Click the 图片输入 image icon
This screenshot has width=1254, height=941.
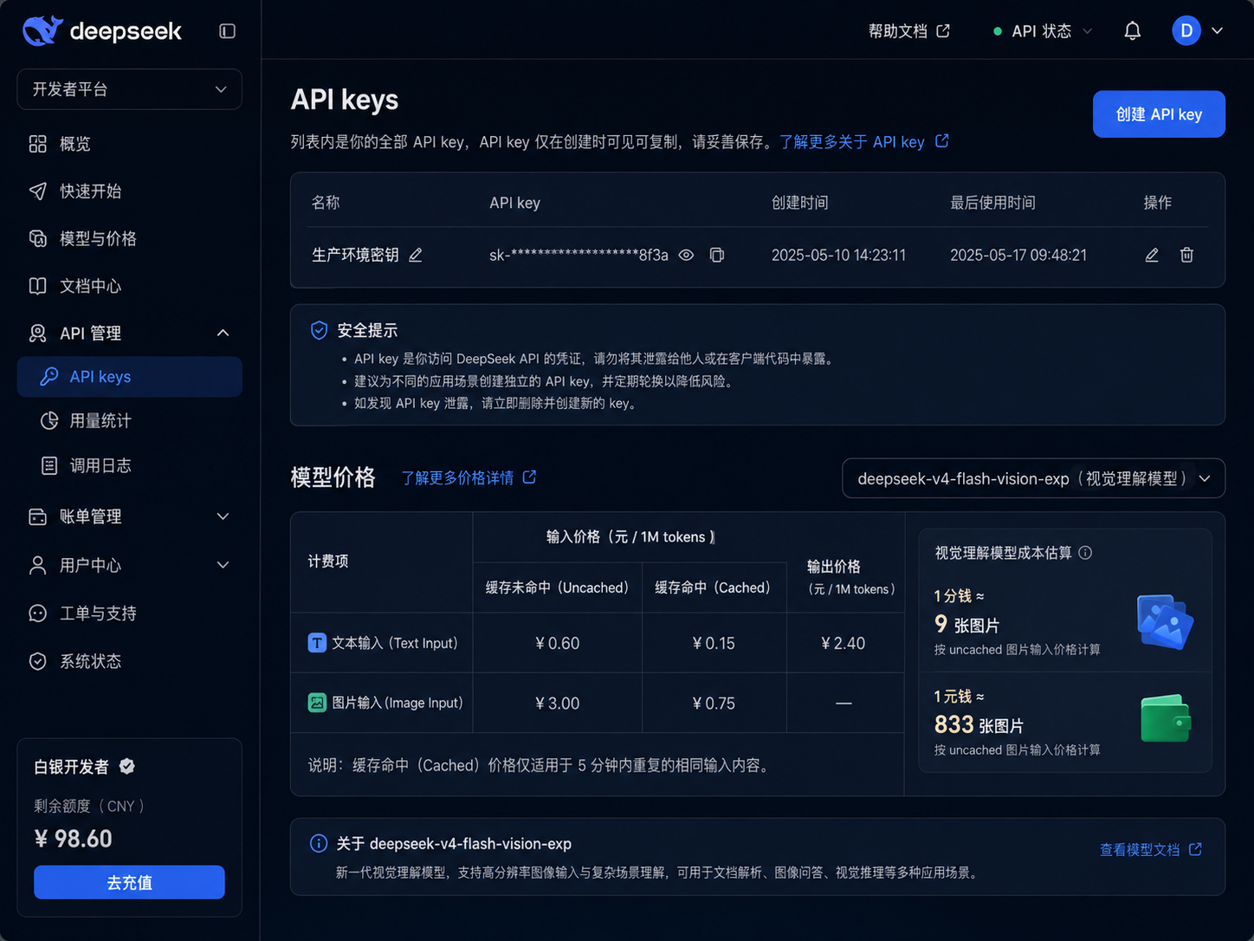click(317, 703)
